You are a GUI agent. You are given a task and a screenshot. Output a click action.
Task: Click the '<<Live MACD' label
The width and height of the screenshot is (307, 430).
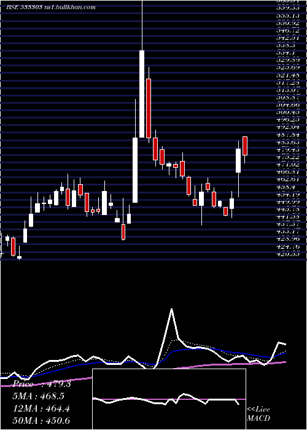click(x=258, y=414)
